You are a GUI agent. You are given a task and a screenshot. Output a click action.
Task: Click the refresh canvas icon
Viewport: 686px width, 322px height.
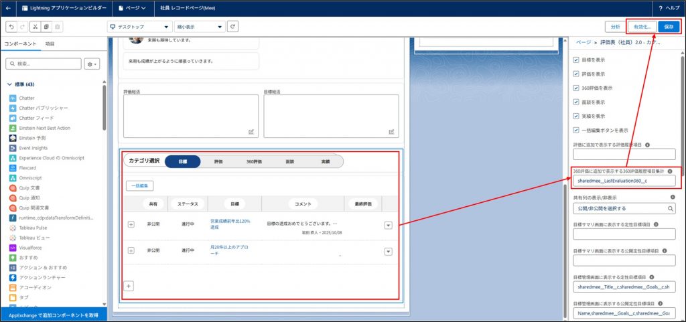pyautogui.click(x=232, y=27)
